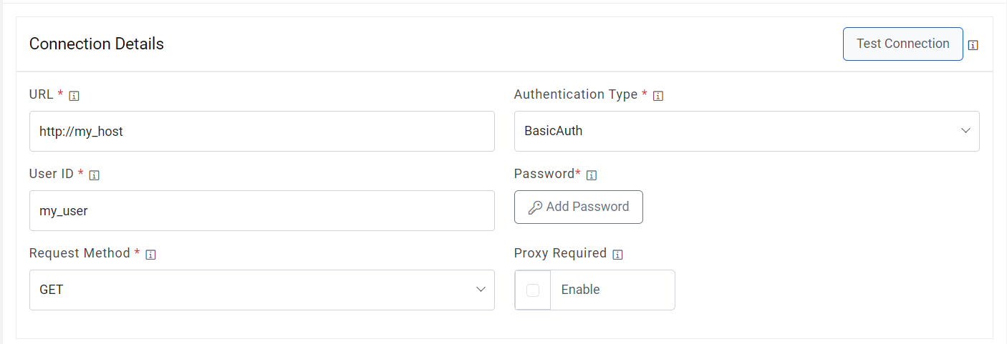Click the Connection Details heading
The height and width of the screenshot is (344, 1007).
(x=97, y=44)
